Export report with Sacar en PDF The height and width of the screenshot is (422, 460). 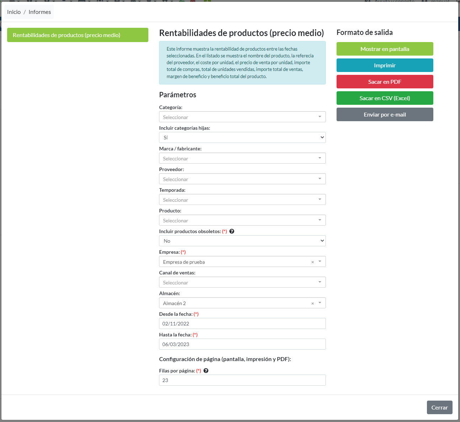(x=385, y=82)
